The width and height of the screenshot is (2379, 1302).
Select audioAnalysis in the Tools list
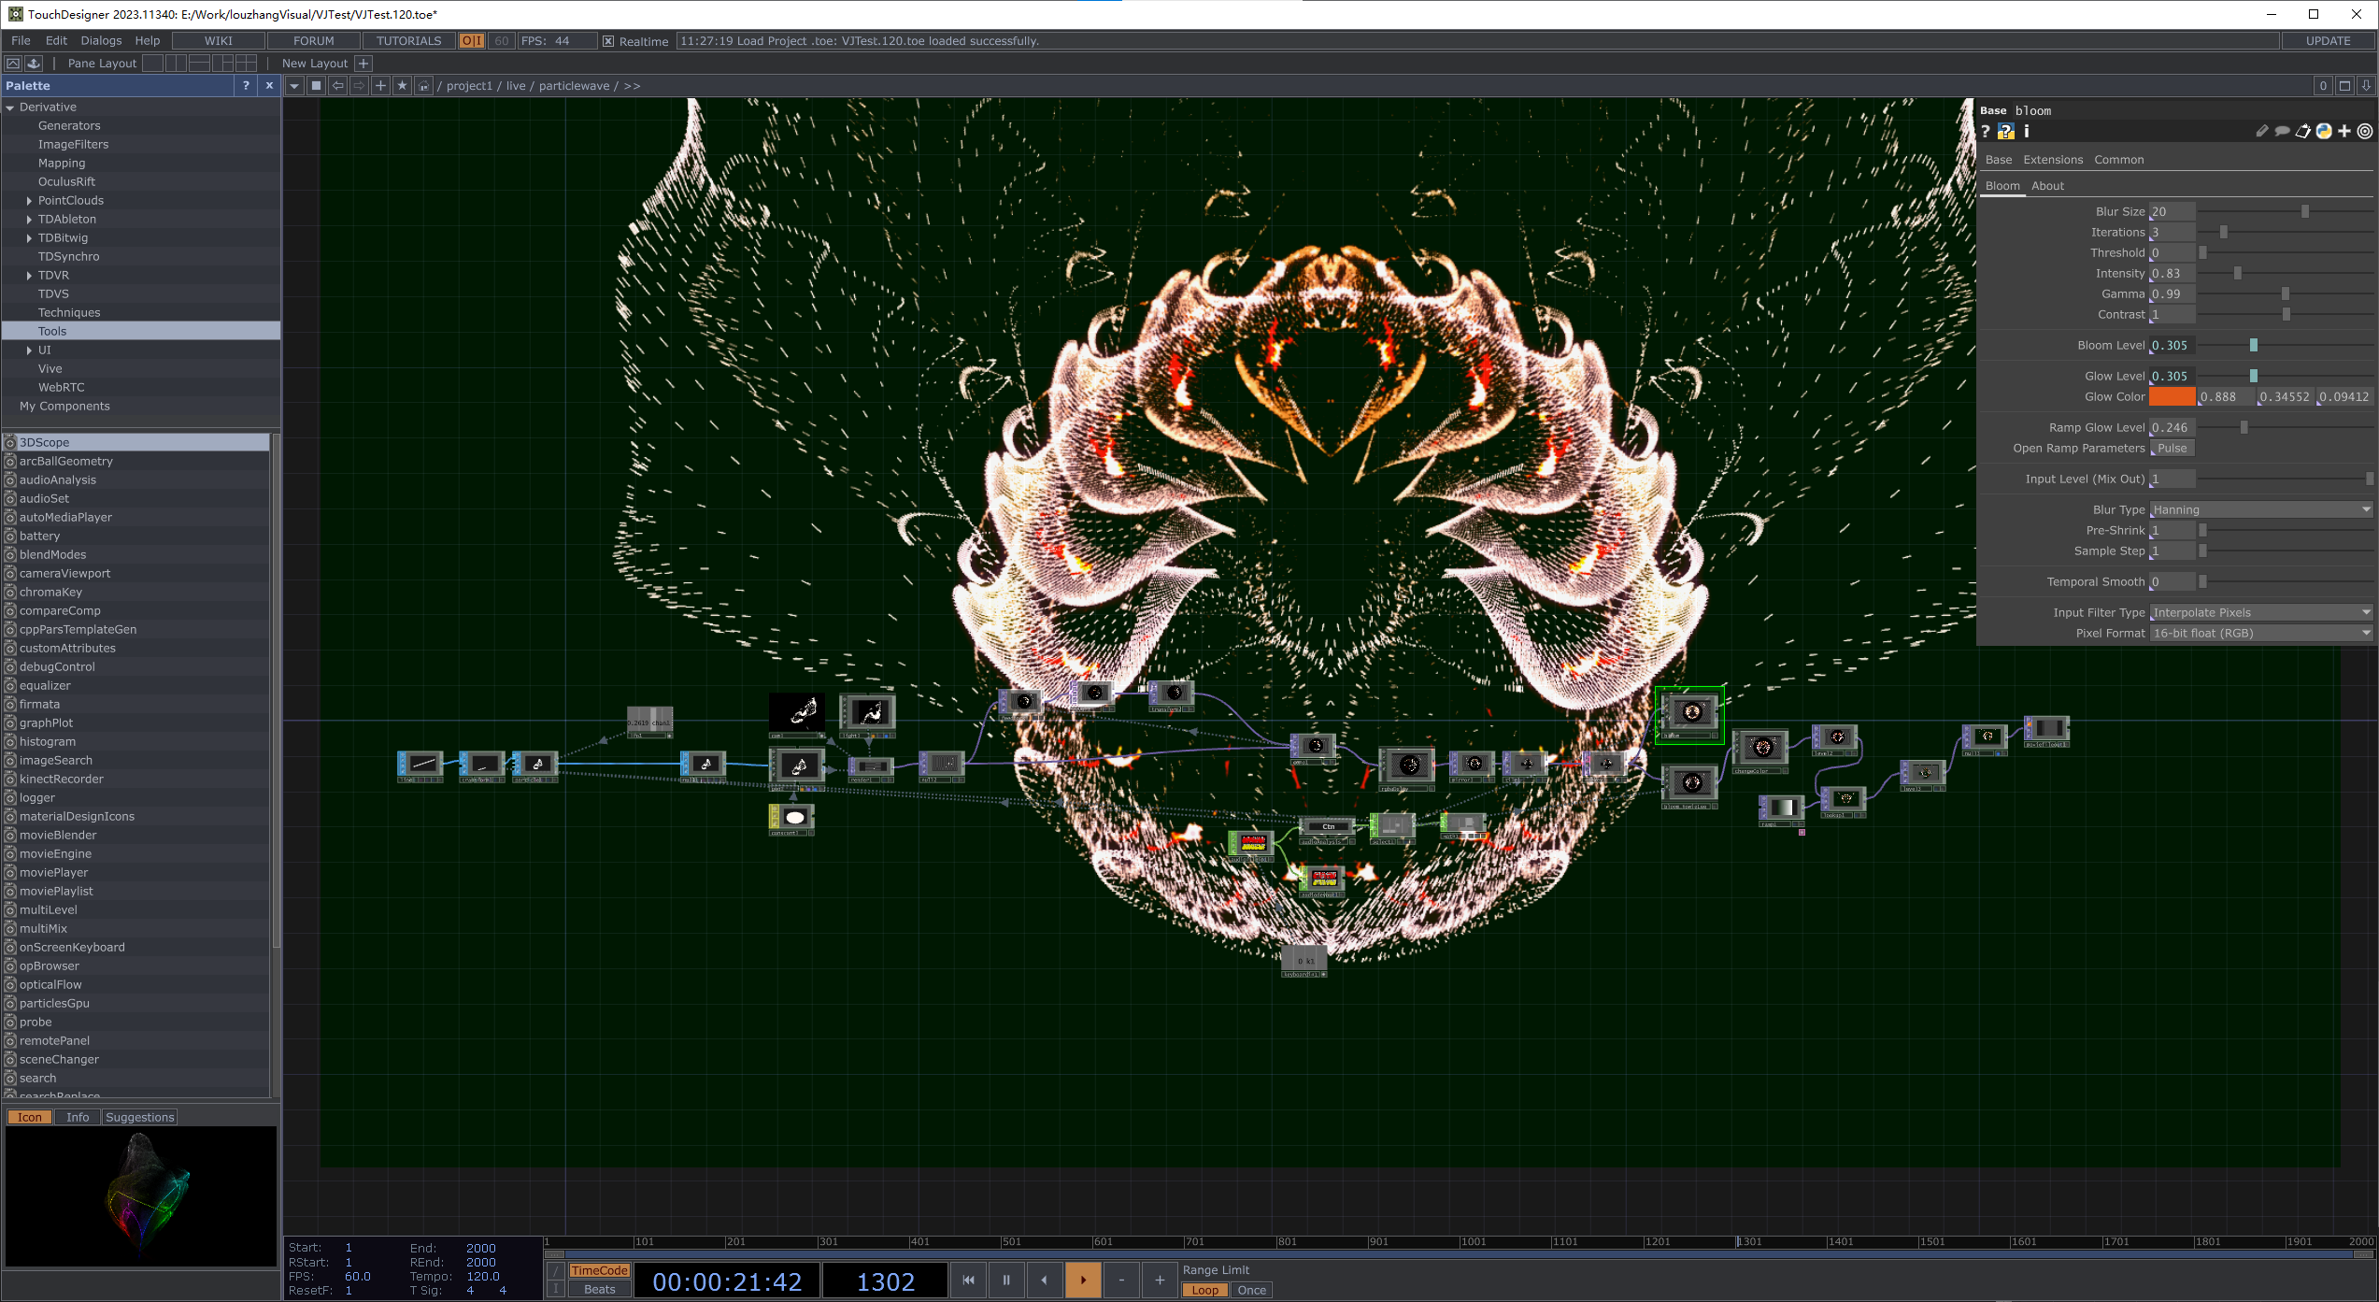click(58, 480)
